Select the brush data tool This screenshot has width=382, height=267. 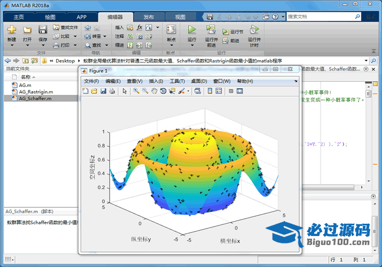pyautogui.click(x=182, y=91)
